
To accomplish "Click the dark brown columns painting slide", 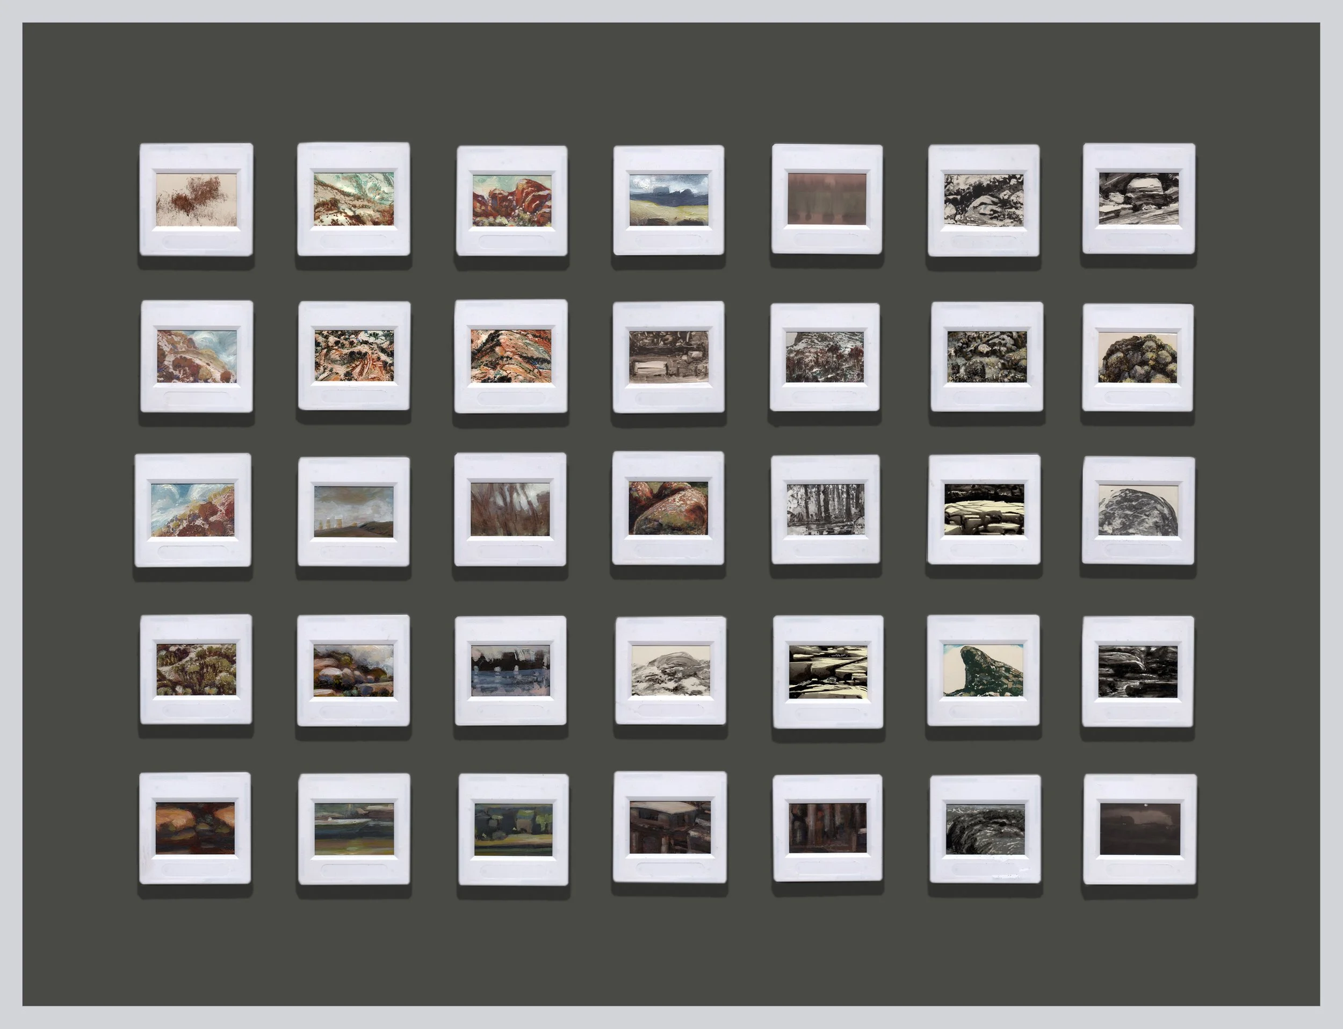I will pos(827,828).
